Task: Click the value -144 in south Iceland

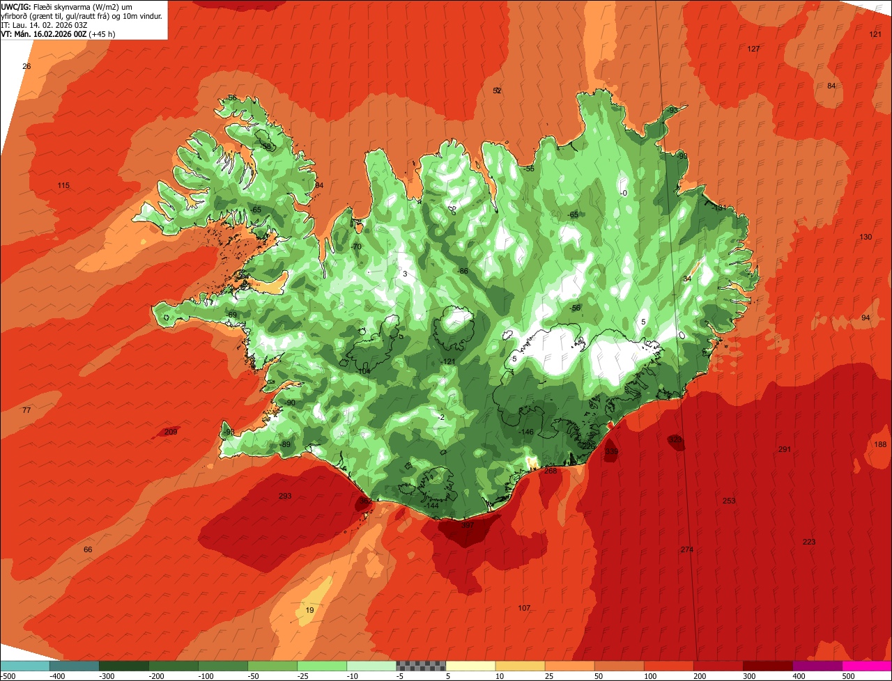Action: [432, 506]
